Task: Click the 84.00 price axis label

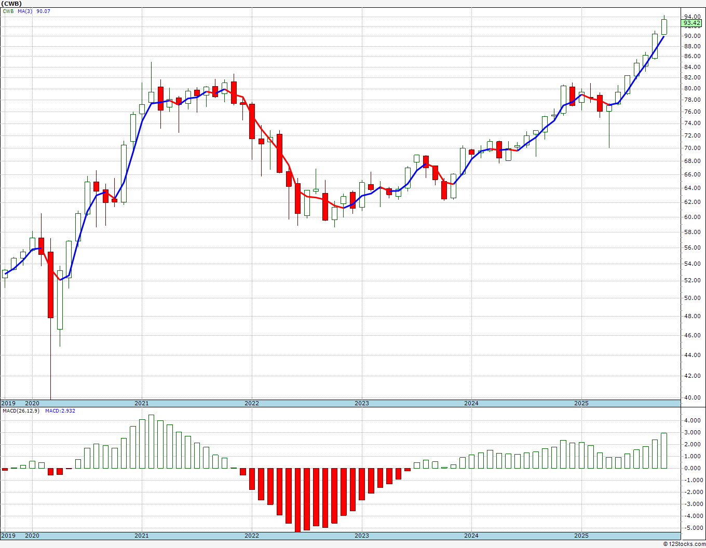Action: (693, 67)
